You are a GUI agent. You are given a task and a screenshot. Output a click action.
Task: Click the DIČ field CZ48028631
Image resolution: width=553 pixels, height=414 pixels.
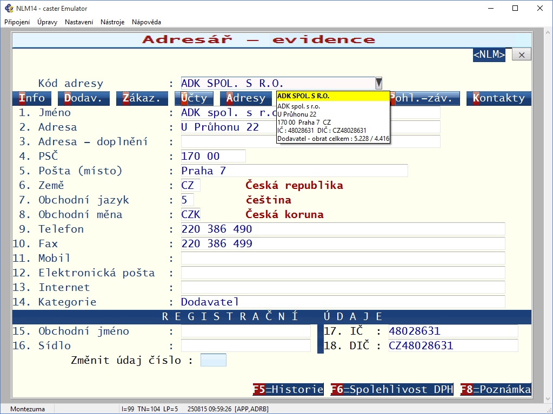(453, 345)
